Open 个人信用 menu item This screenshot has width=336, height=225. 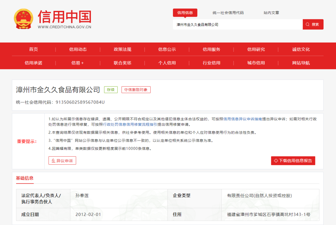point(167,63)
